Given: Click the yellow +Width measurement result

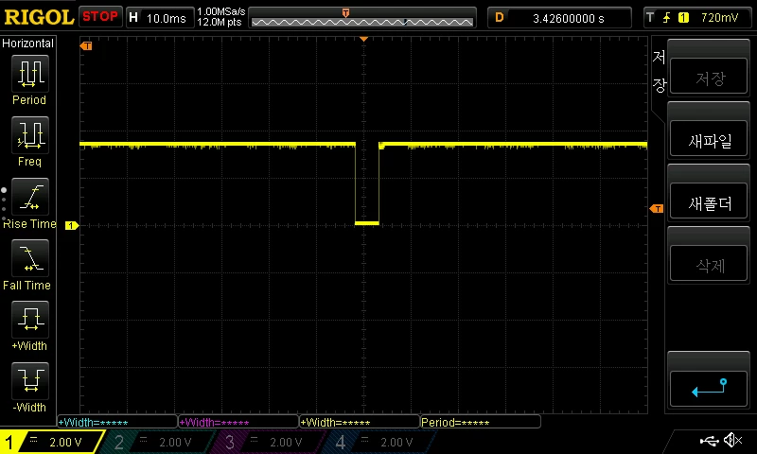Looking at the screenshot, I should pyautogui.click(x=360, y=422).
